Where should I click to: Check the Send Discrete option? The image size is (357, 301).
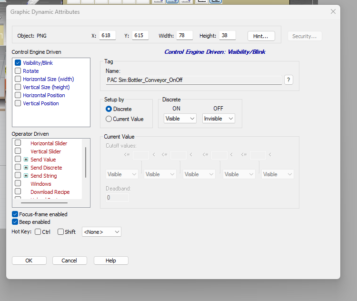(18, 167)
